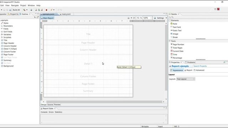Viewport: 228px width, 128px height.
Task: Switch to the Preview tab
Action: click(57, 105)
